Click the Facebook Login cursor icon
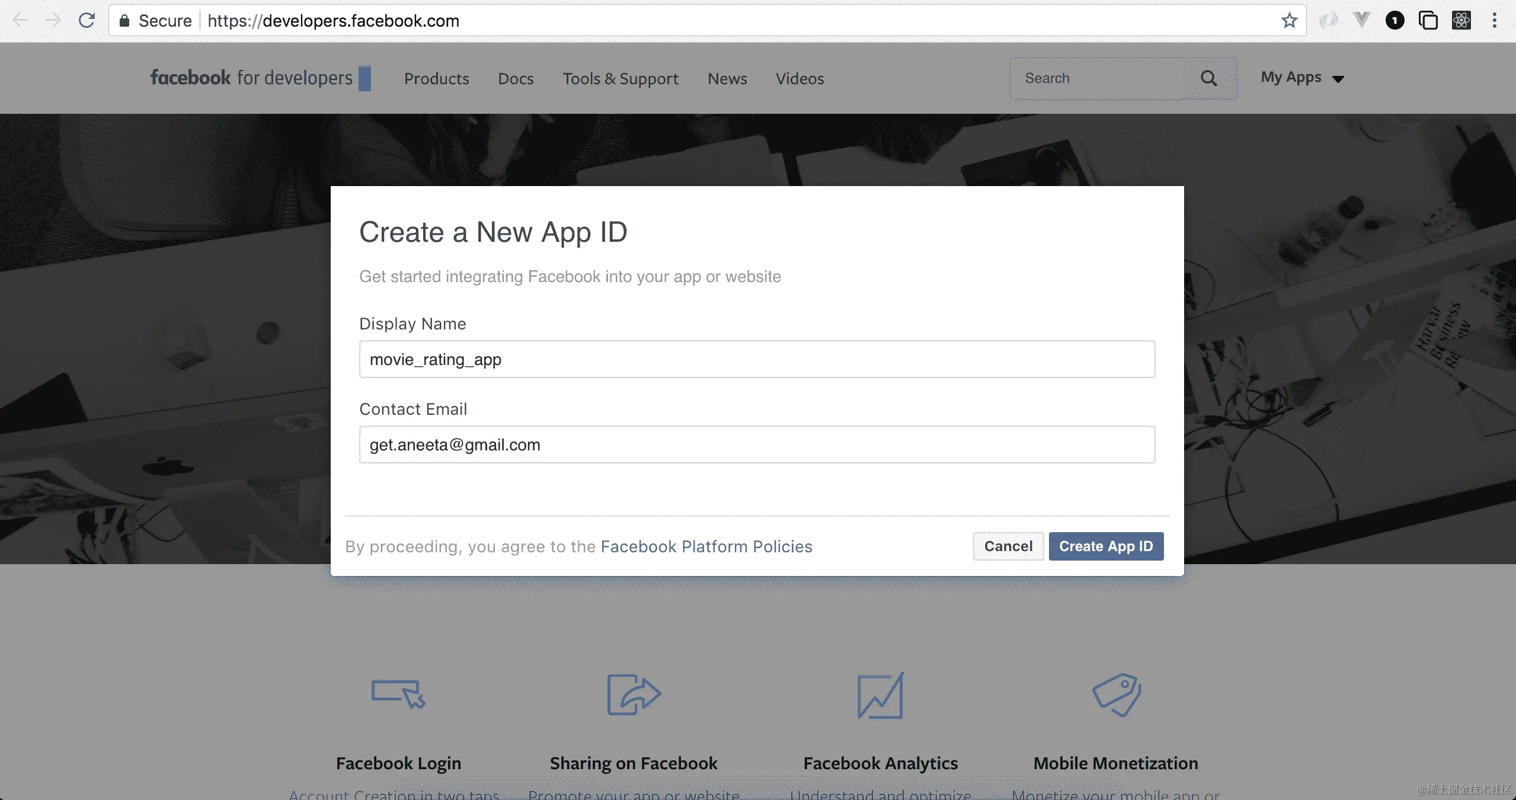Viewport: 1516px width, 800px height. (398, 694)
